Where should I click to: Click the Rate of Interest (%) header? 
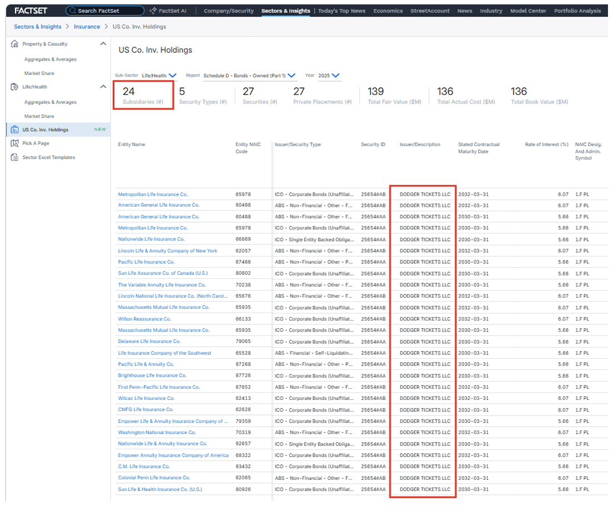547,144
